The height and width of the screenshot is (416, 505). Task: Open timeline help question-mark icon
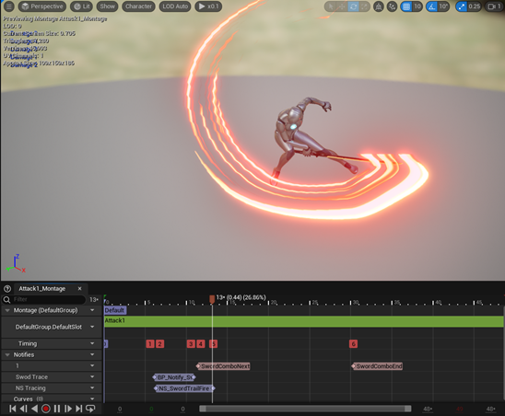point(7,289)
